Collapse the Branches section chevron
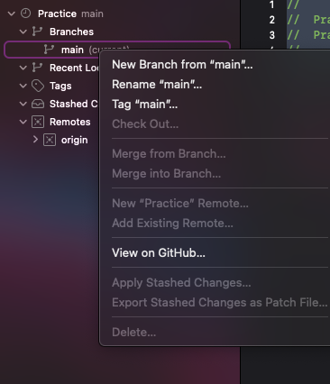 point(23,32)
